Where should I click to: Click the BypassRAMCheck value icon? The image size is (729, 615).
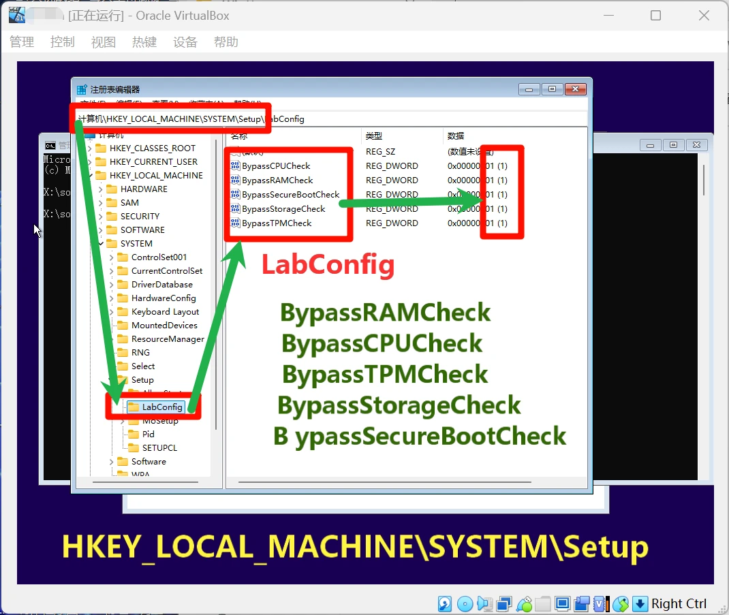235,180
